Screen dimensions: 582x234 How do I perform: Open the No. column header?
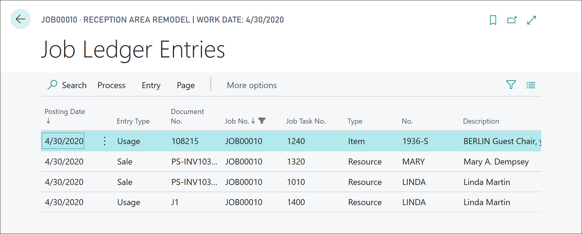pyautogui.click(x=407, y=121)
